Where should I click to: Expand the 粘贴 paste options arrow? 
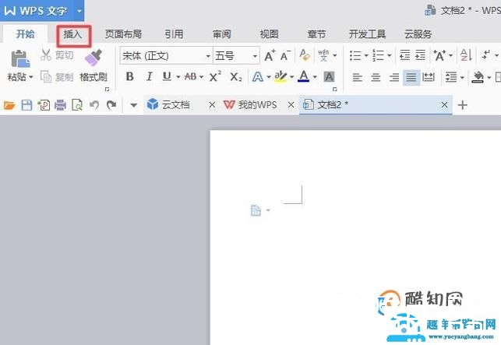click(31, 77)
